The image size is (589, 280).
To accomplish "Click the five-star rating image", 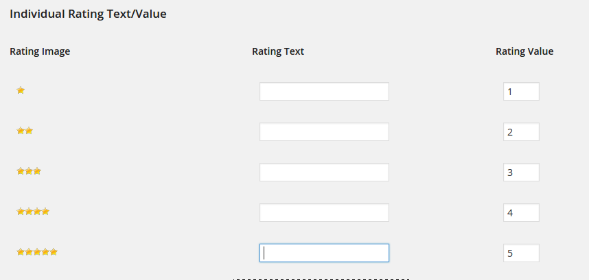I will click(37, 252).
